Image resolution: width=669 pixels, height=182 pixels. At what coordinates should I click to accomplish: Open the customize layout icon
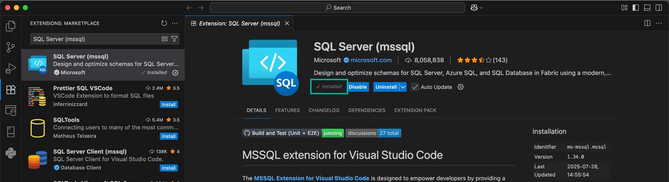pyautogui.click(x=624, y=7)
